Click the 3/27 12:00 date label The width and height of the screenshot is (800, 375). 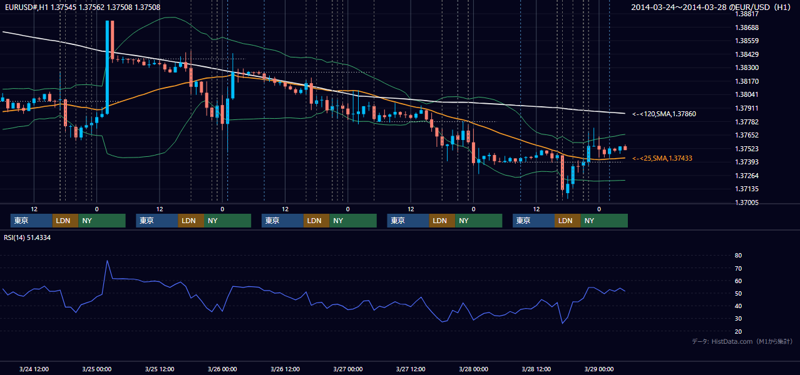pyautogui.click(x=411, y=369)
